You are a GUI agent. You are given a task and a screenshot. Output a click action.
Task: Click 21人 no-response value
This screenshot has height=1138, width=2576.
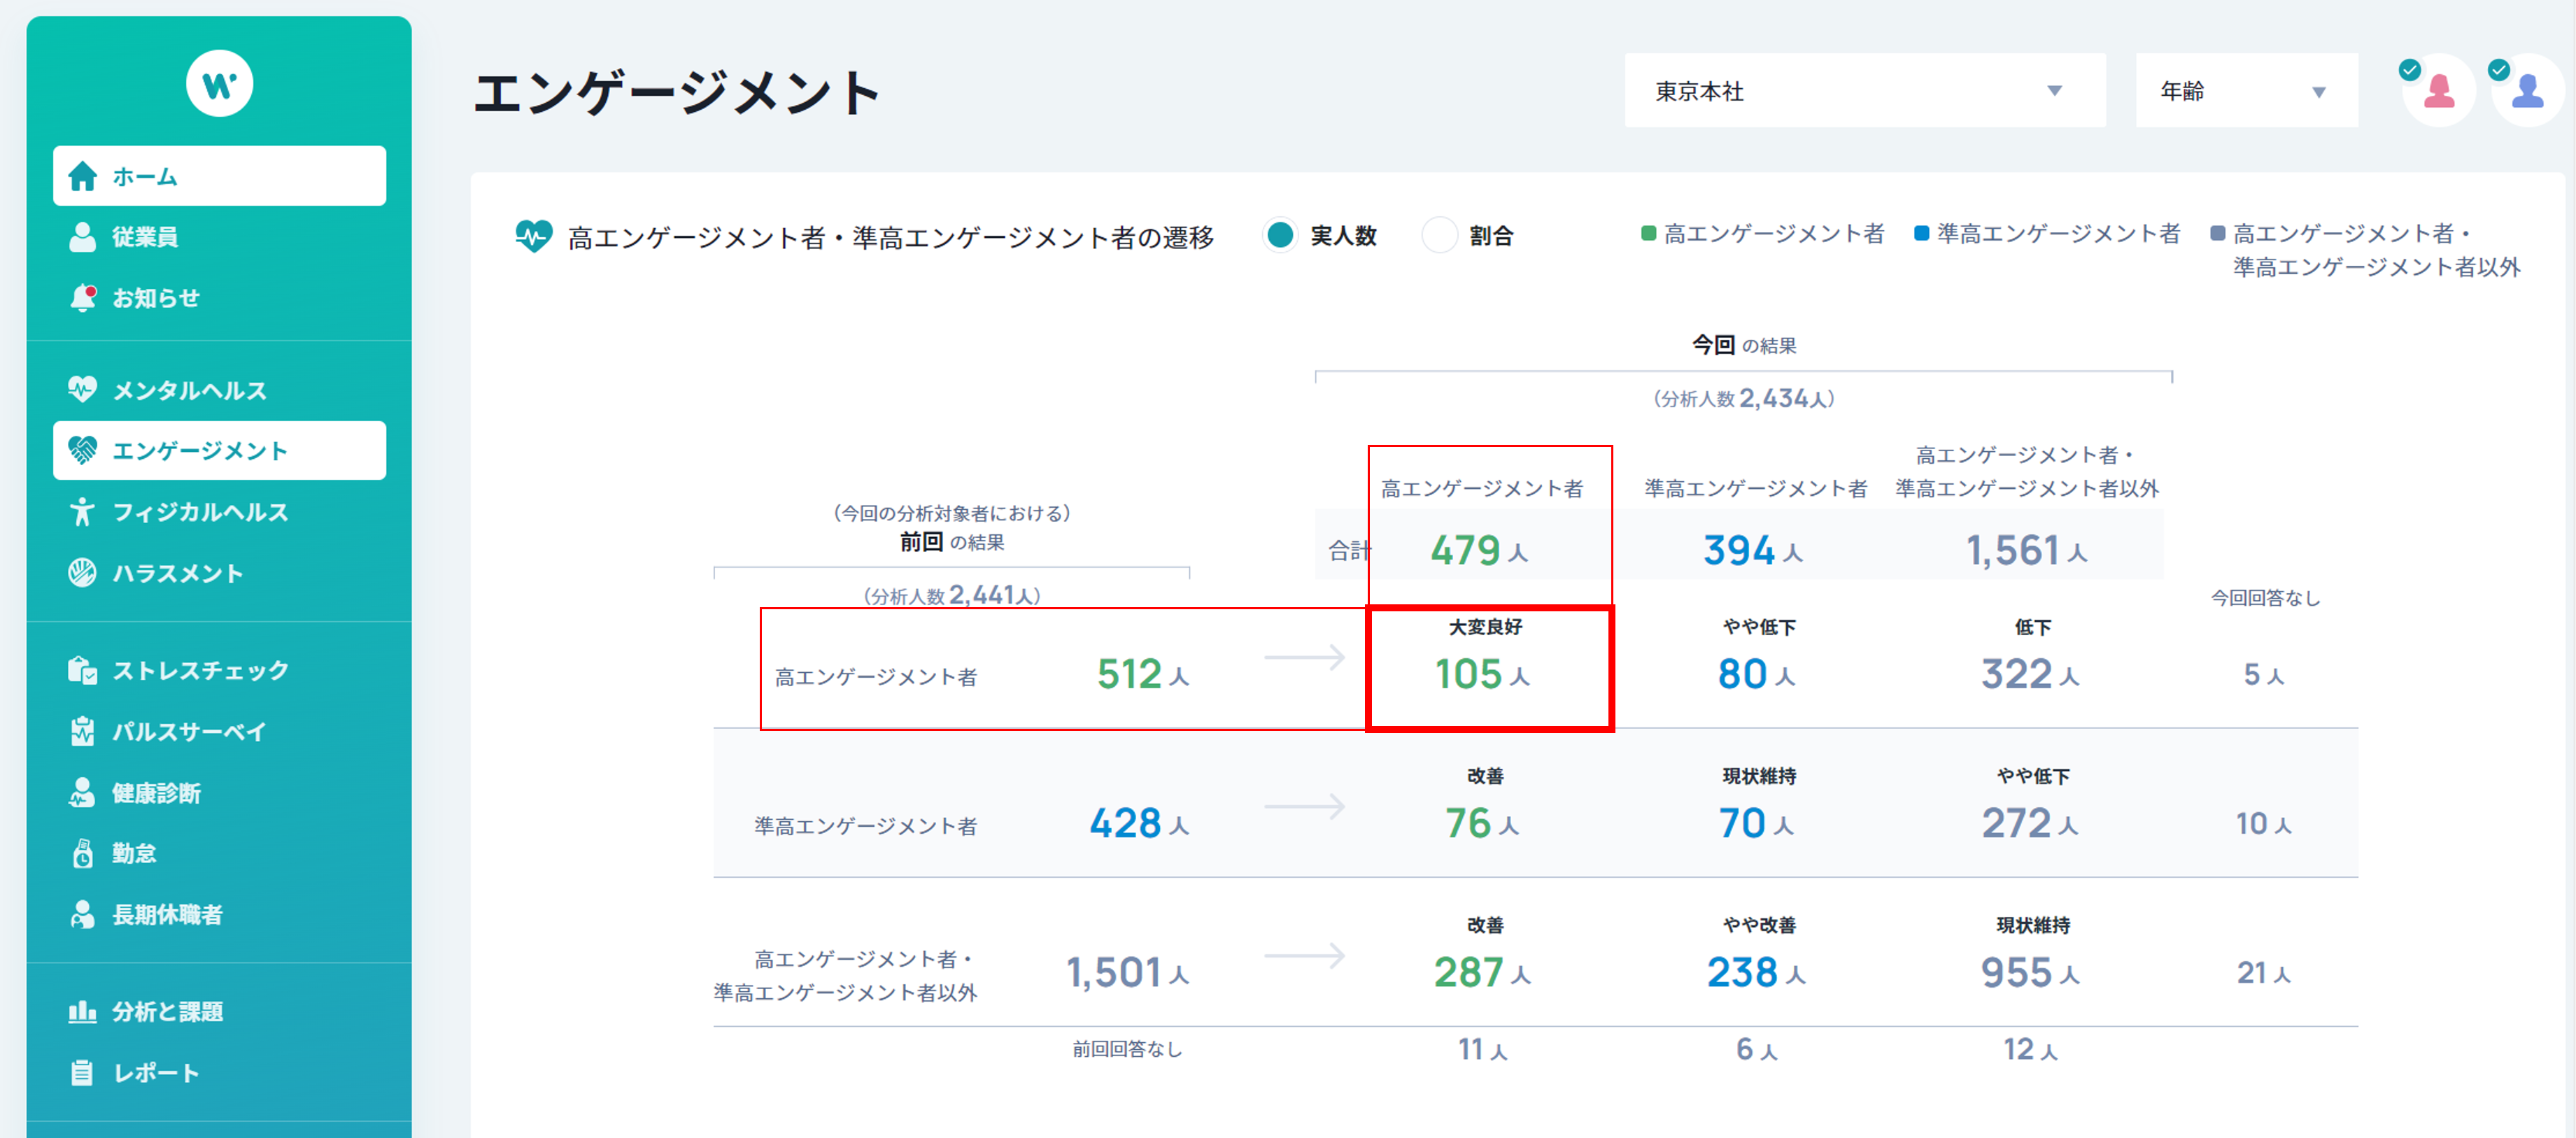tap(2264, 973)
